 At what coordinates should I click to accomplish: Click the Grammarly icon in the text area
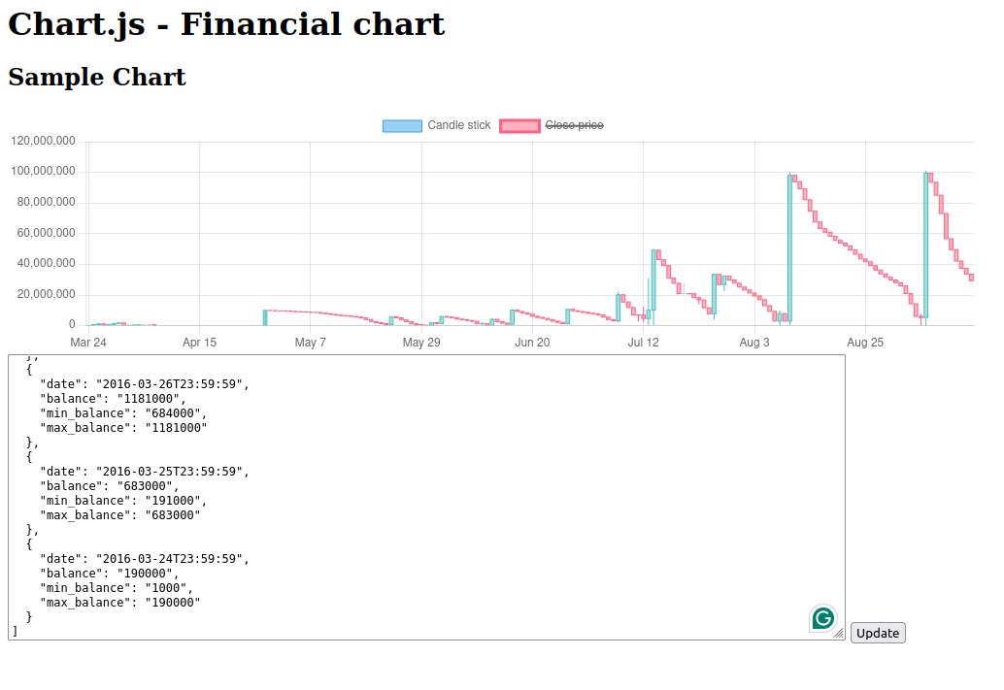(823, 618)
